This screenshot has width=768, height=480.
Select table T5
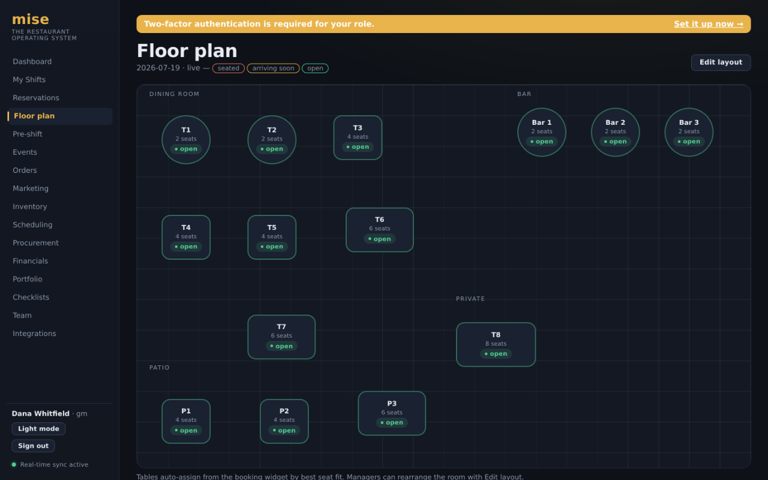click(272, 237)
